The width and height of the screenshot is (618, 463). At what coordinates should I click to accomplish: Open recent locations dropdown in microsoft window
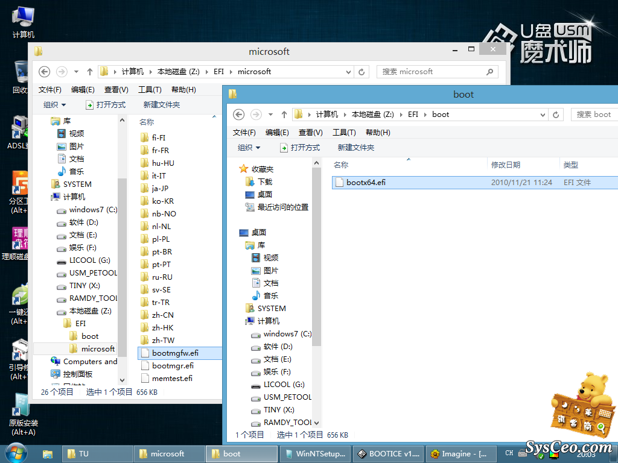(77, 72)
